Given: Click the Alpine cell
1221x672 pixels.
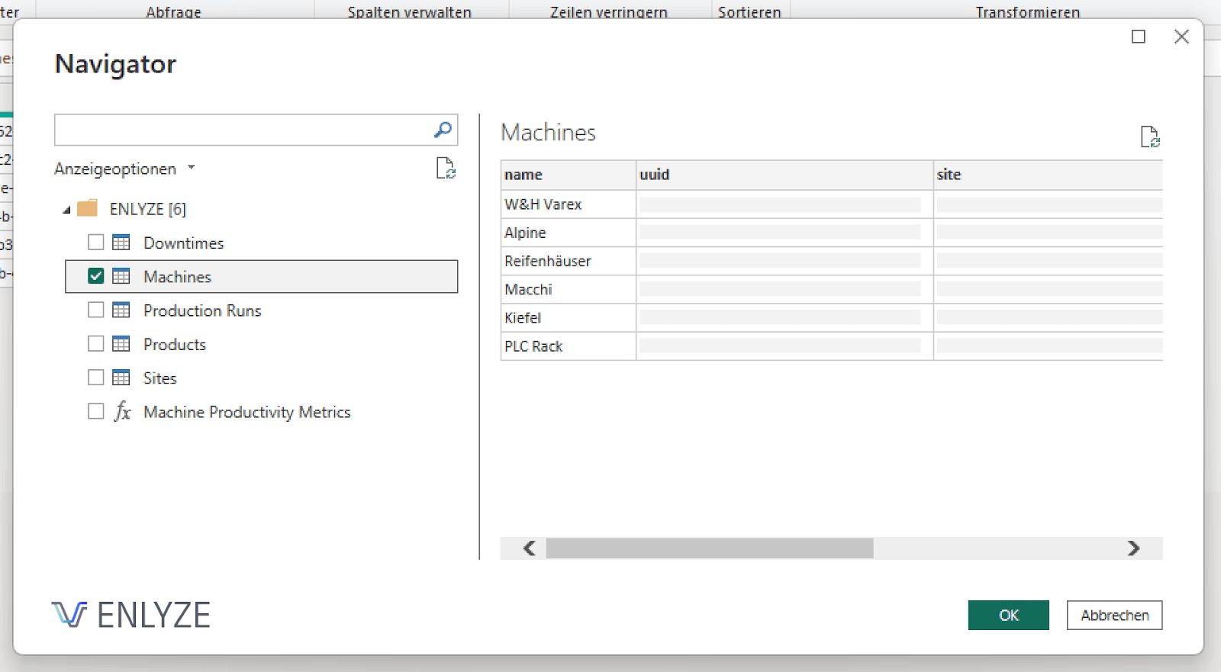Looking at the screenshot, I should 569,233.
